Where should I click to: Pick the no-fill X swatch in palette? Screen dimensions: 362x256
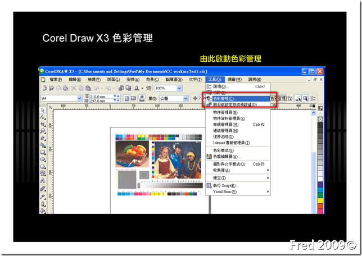(320, 119)
